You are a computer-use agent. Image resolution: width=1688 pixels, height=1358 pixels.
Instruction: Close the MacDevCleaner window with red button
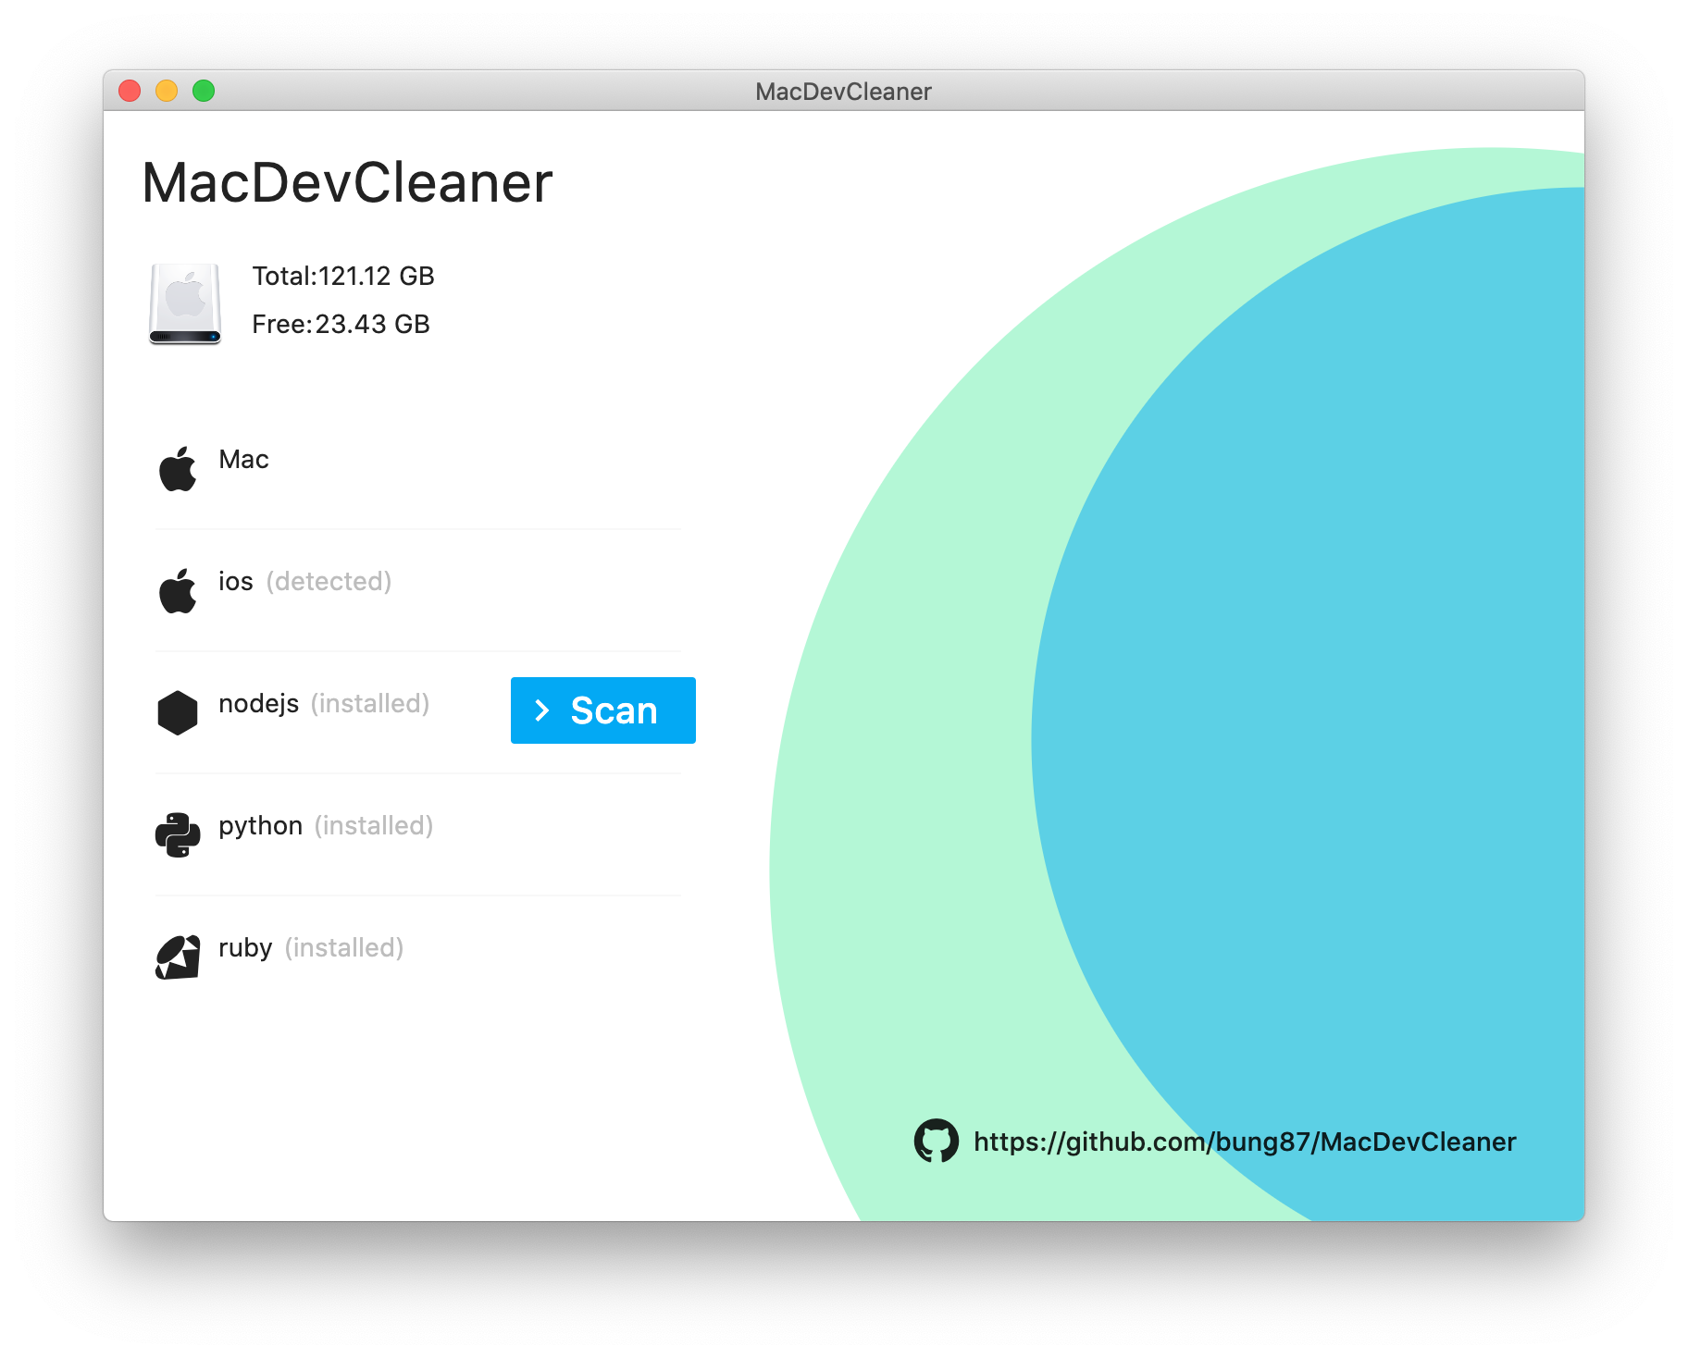(130, 91)
